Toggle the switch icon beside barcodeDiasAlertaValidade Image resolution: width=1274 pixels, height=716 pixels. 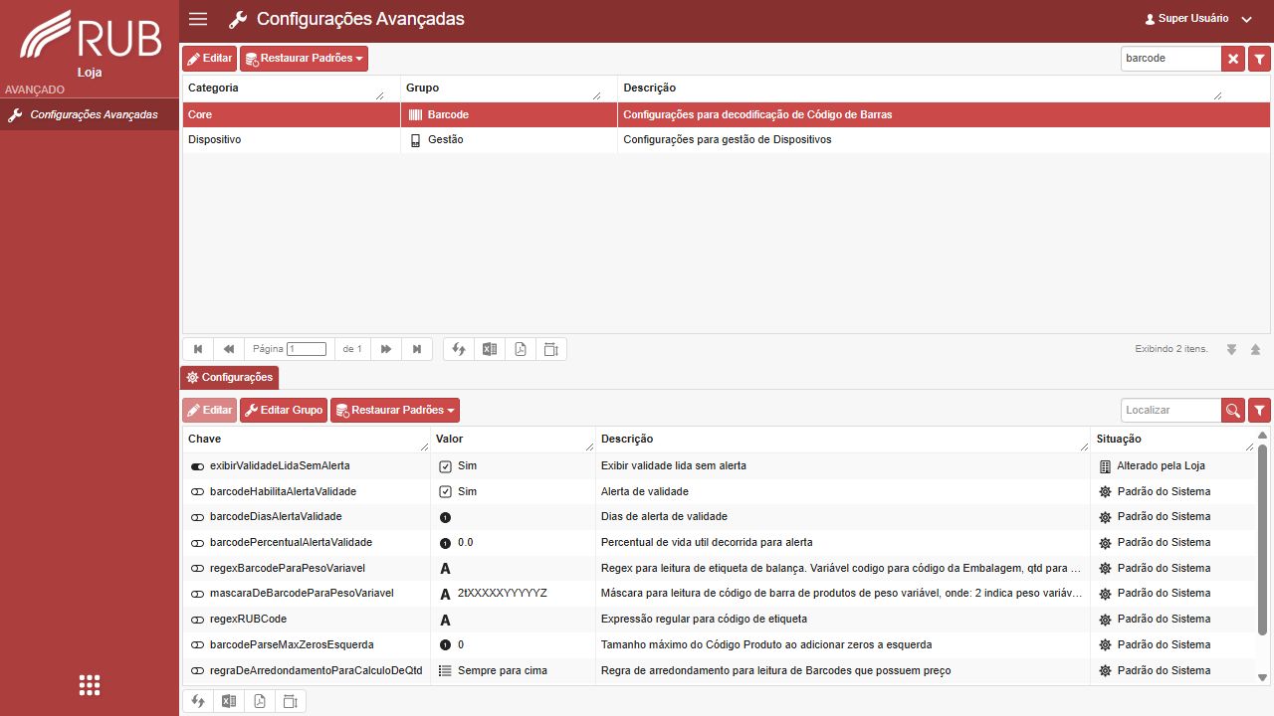[197, 517]
